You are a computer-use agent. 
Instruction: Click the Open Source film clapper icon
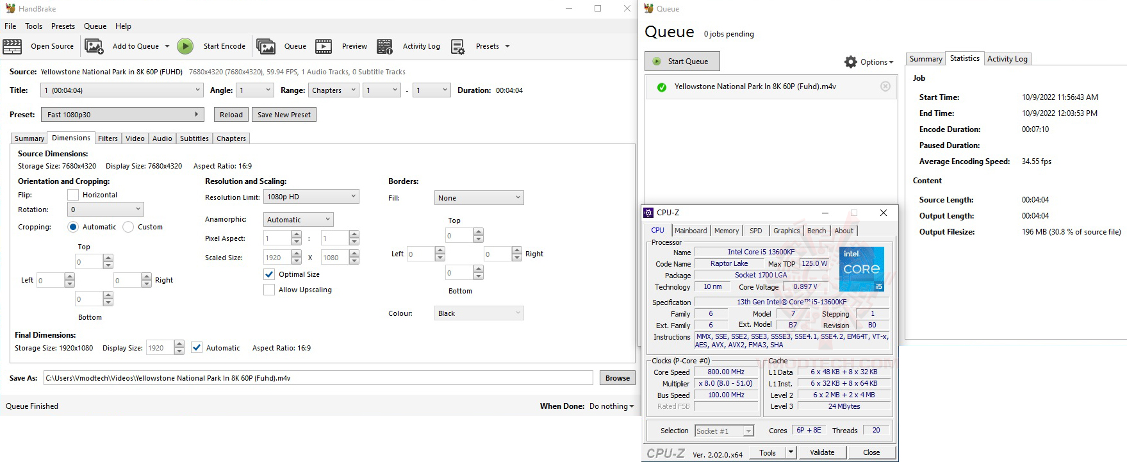[12, 46]
